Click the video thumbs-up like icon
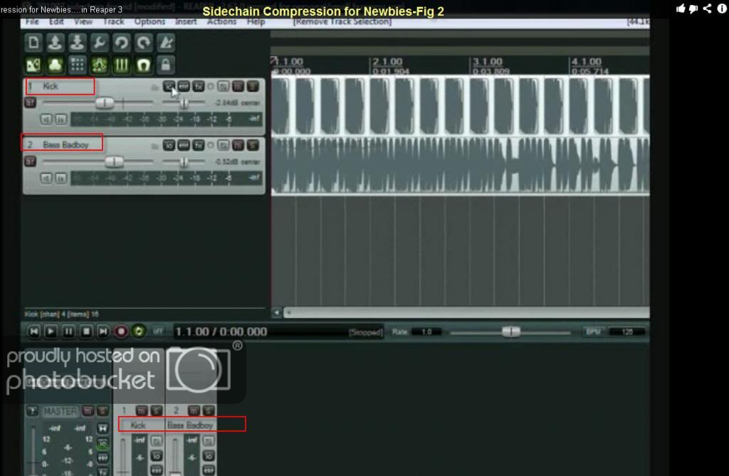Screen dimensions: 729x476 click(681, 9)
